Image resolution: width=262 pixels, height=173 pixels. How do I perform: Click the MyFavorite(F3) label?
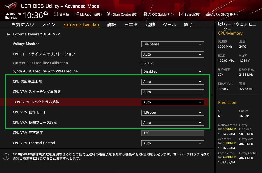pos(91,14)
